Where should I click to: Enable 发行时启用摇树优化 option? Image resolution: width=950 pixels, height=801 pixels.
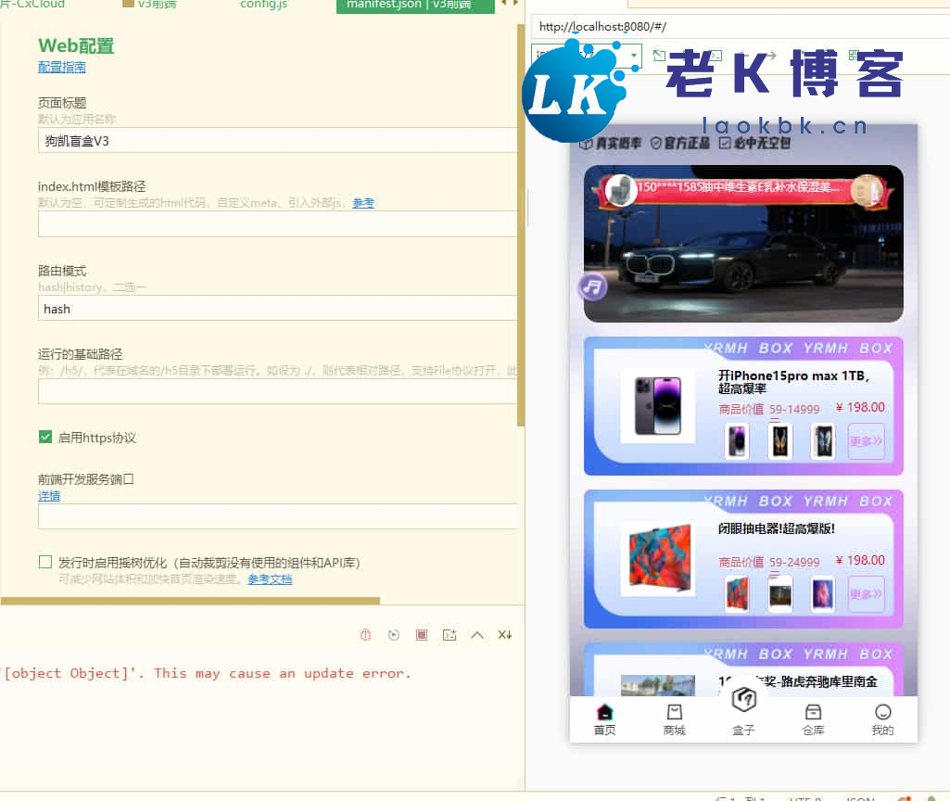(x=44, y=561)
